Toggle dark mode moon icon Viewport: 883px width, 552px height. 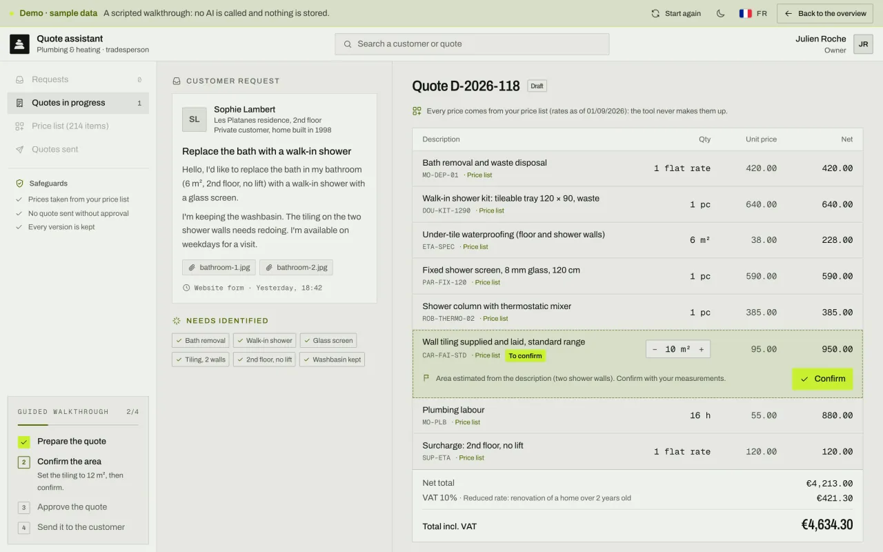(721, 13)
